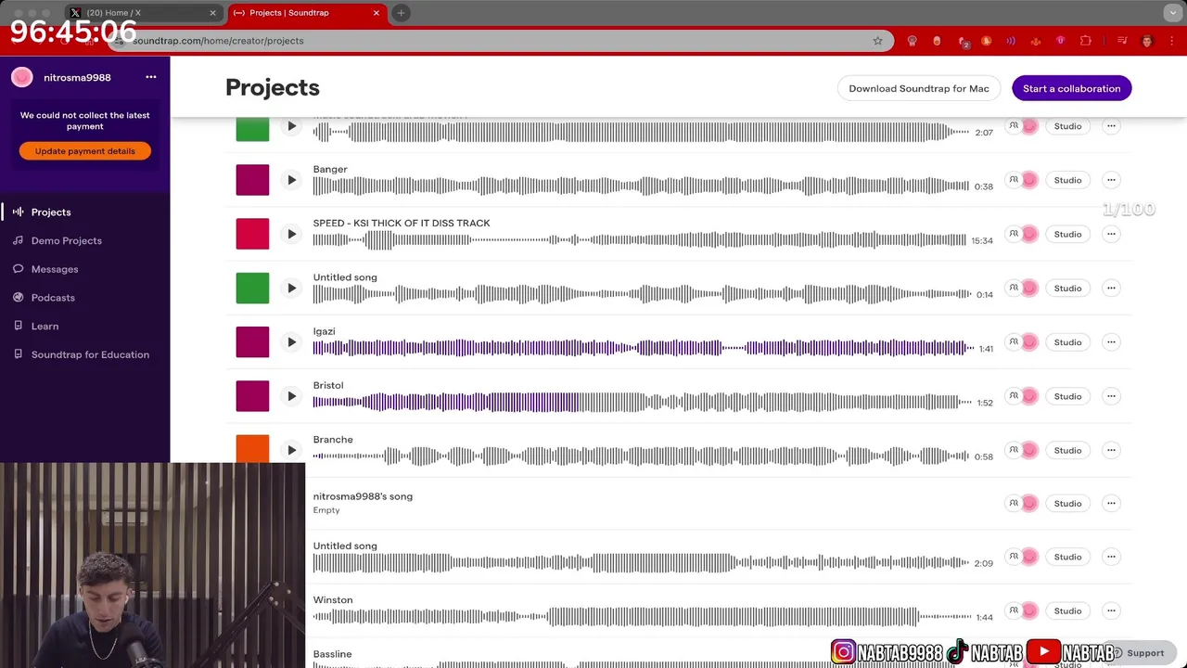Open collaborators icon for Banger row

coord(1014,180)
